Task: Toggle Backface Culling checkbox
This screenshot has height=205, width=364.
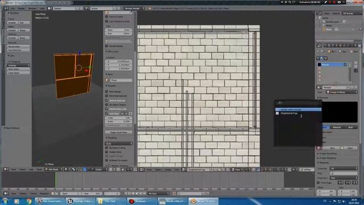Action: pos(107,148)
